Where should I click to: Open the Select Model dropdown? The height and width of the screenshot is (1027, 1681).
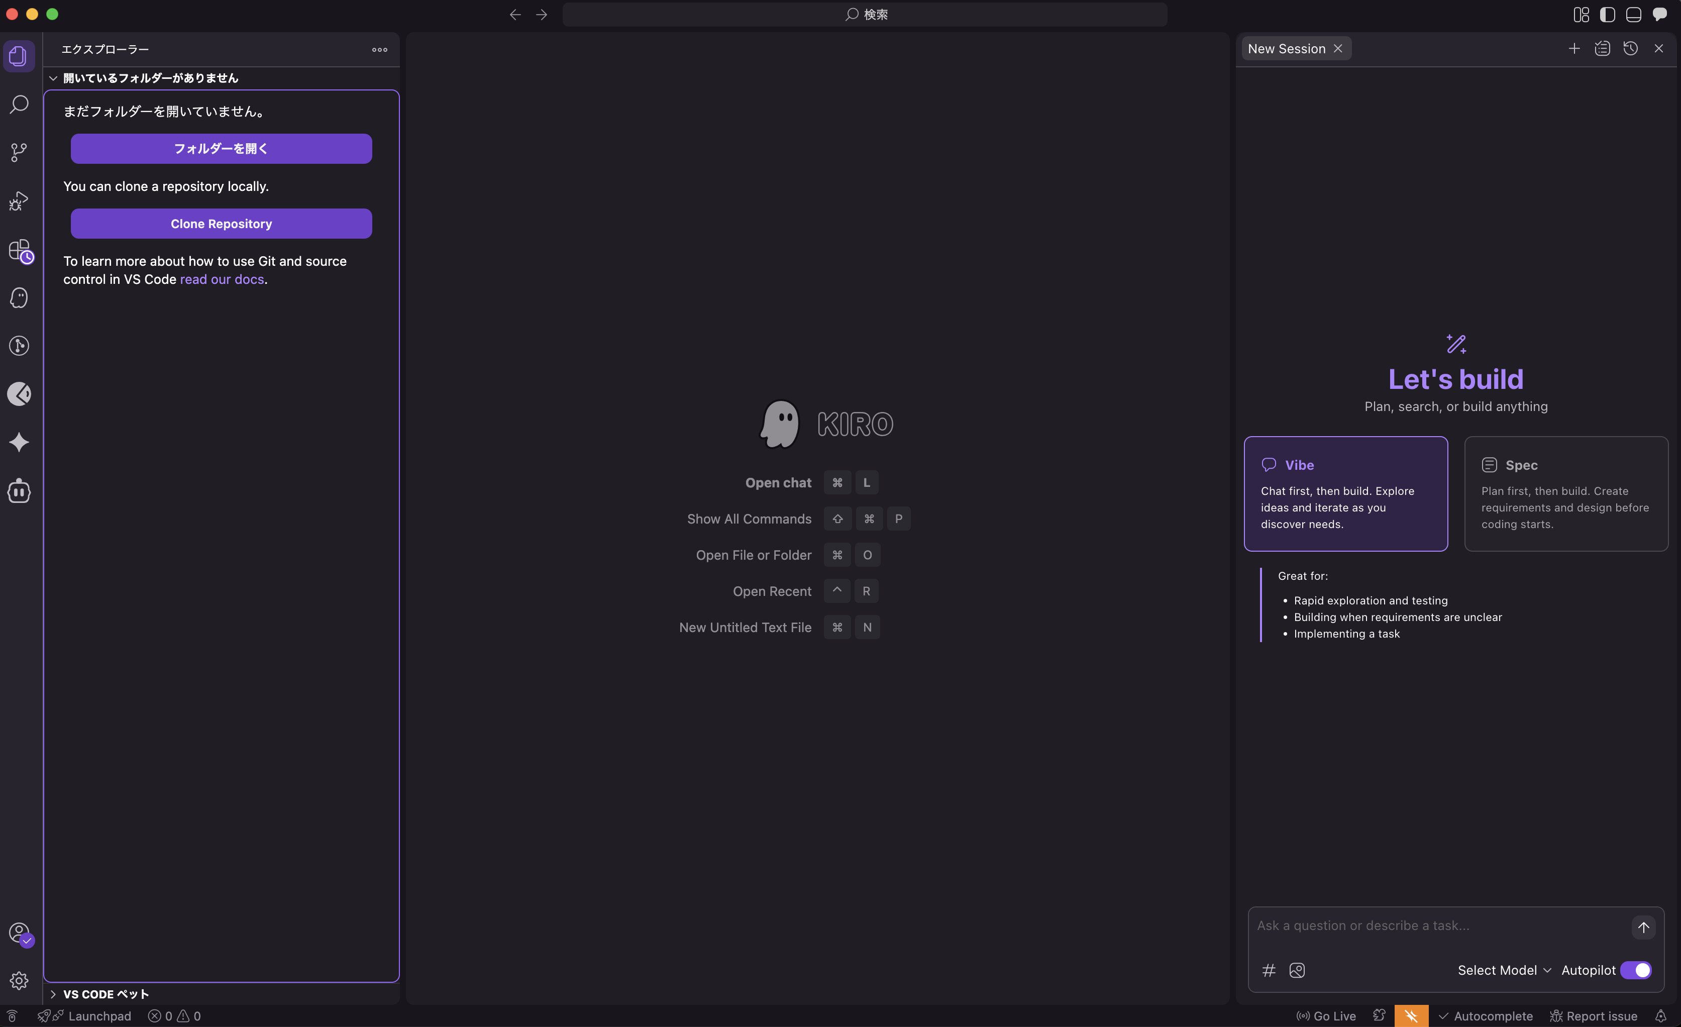coord(1504,970)
